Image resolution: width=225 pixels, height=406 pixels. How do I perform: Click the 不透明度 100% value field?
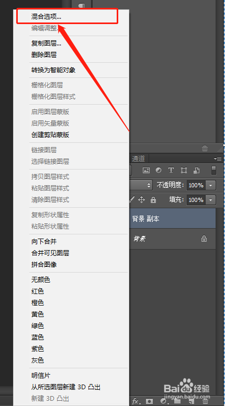[x=196, y=185]
